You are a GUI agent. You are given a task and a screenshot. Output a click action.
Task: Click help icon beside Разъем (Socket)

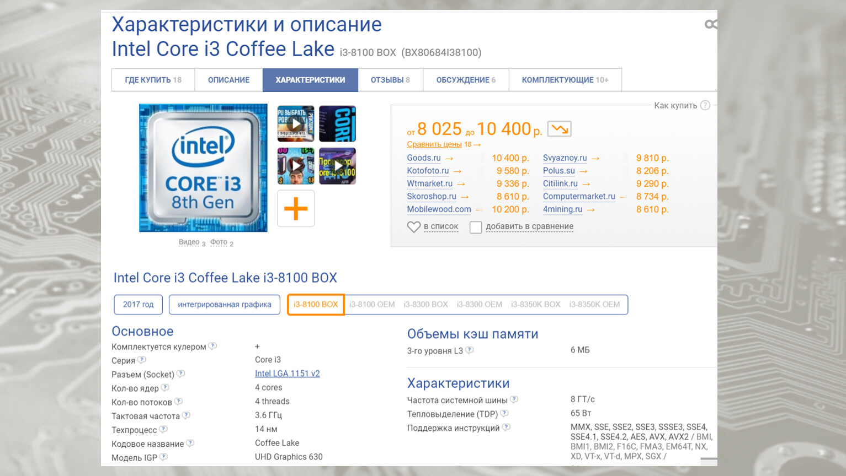180,374
